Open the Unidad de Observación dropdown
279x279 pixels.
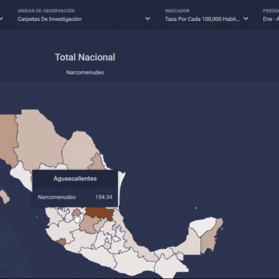[x=84, y=15]
